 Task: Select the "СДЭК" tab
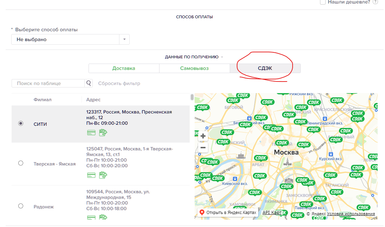pyautogui.click(x=265, y=68)
